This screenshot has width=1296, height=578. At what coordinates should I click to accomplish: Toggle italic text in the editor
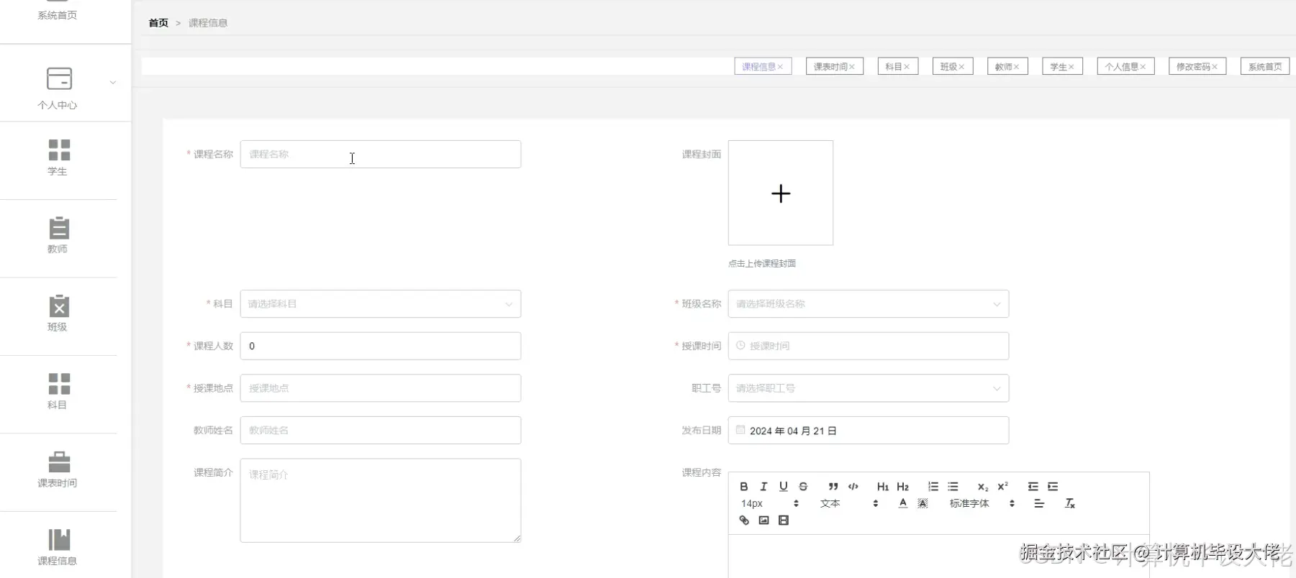(763, 487)
